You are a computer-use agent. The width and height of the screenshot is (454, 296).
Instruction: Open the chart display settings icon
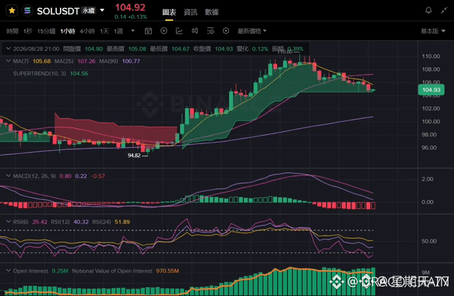pos(210,31)
